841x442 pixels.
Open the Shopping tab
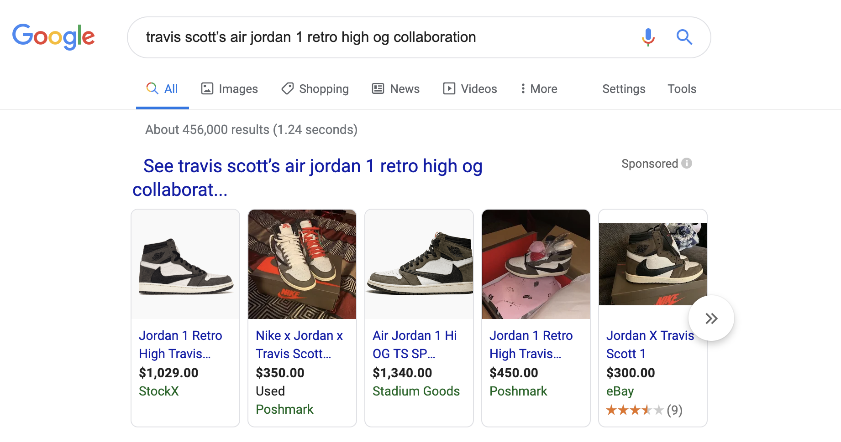tap(315, 89)
